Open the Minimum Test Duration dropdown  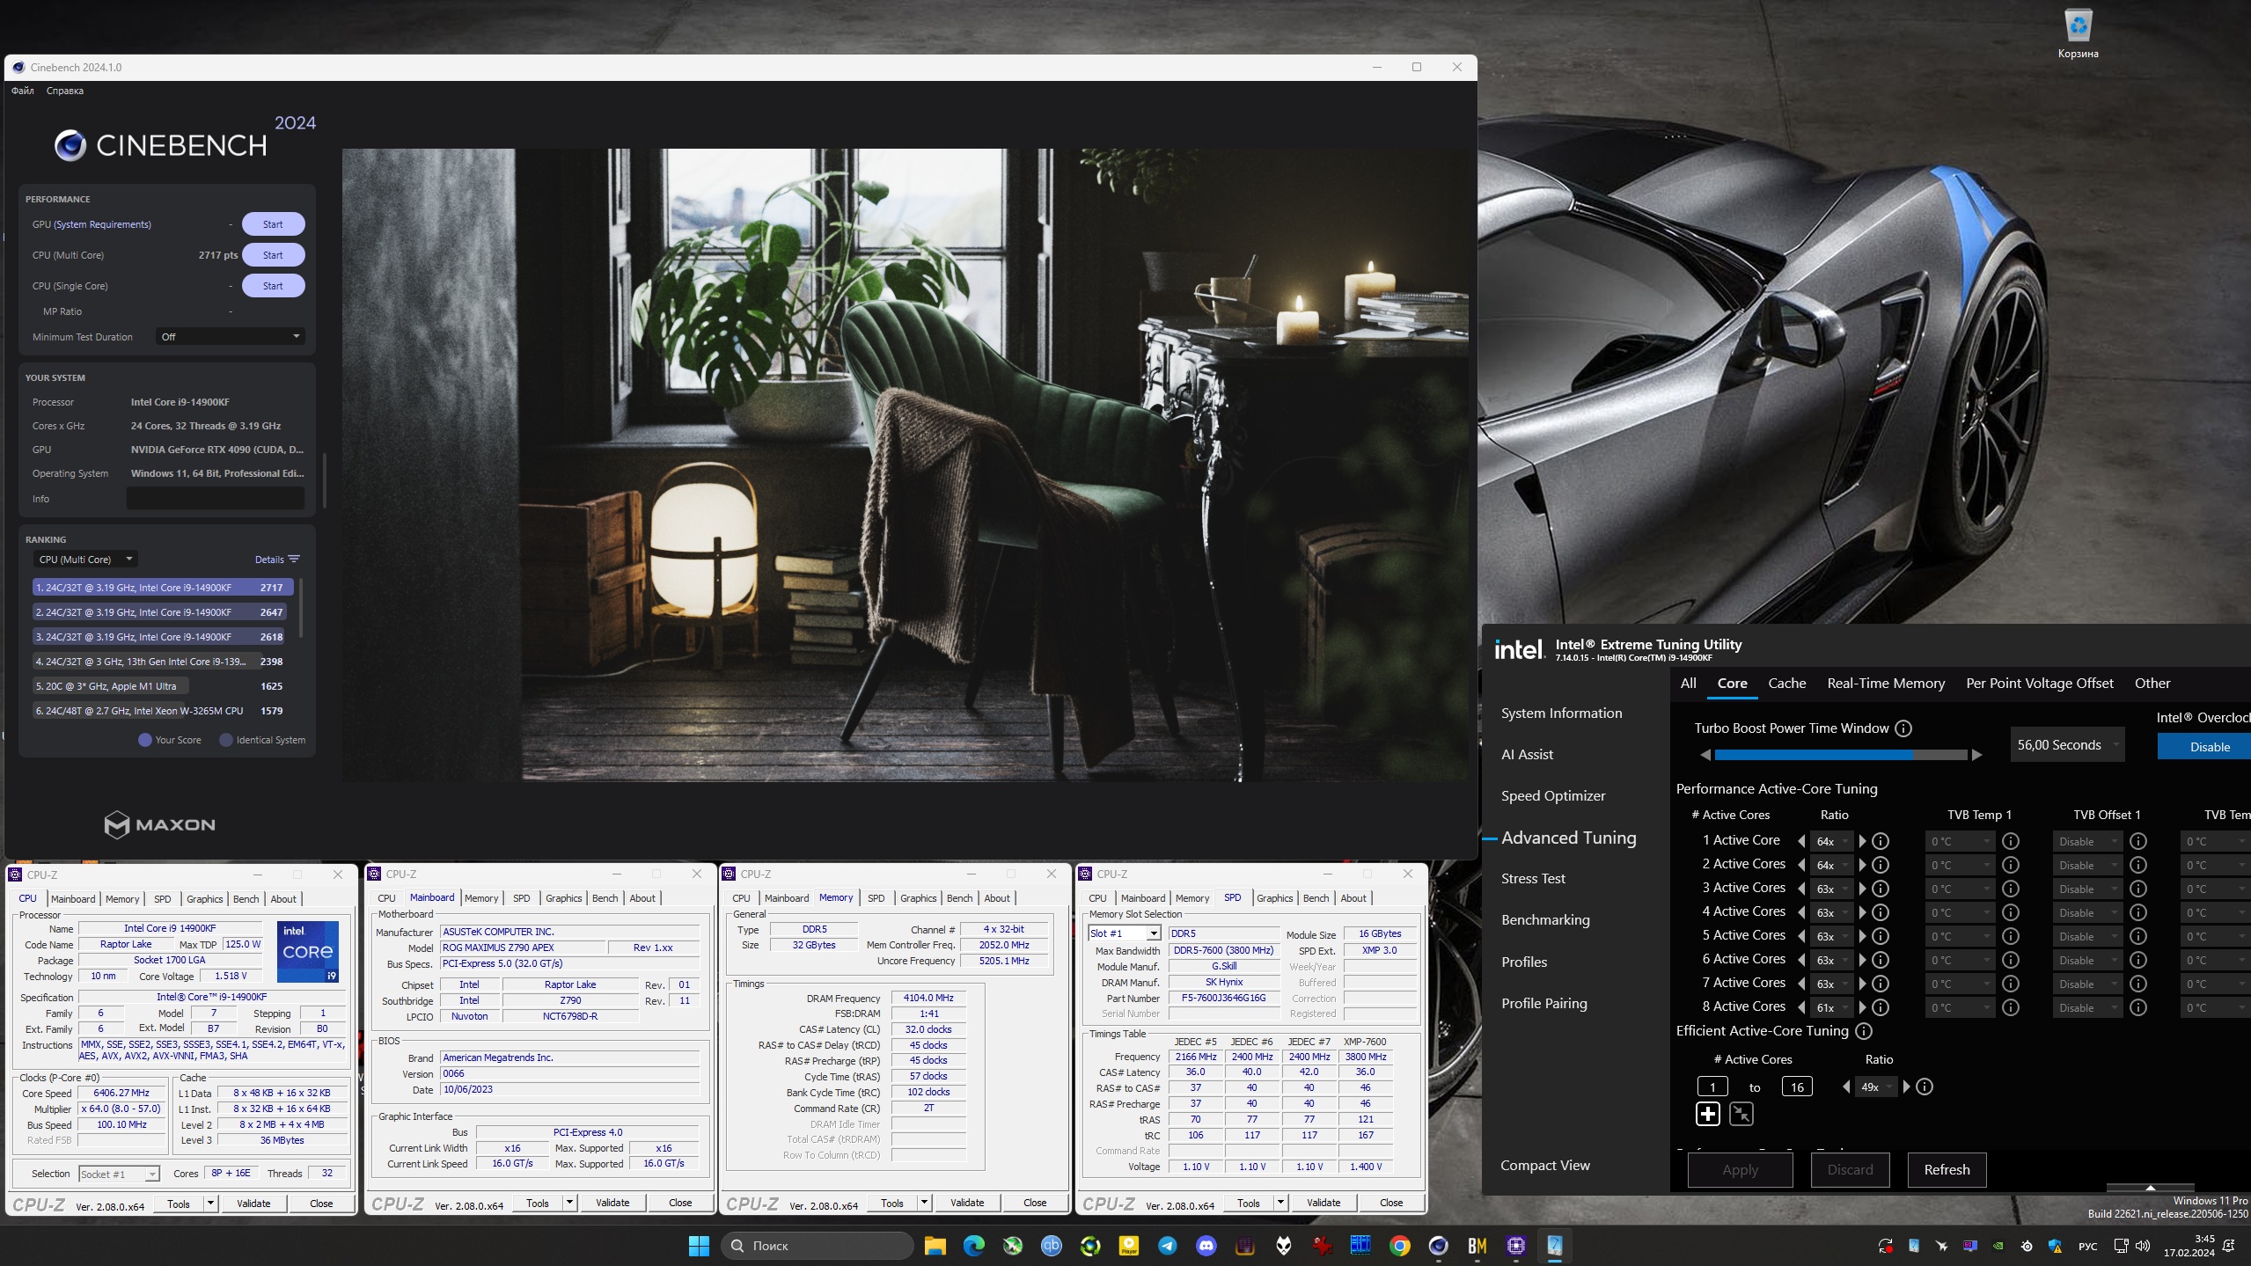point(231,337)
